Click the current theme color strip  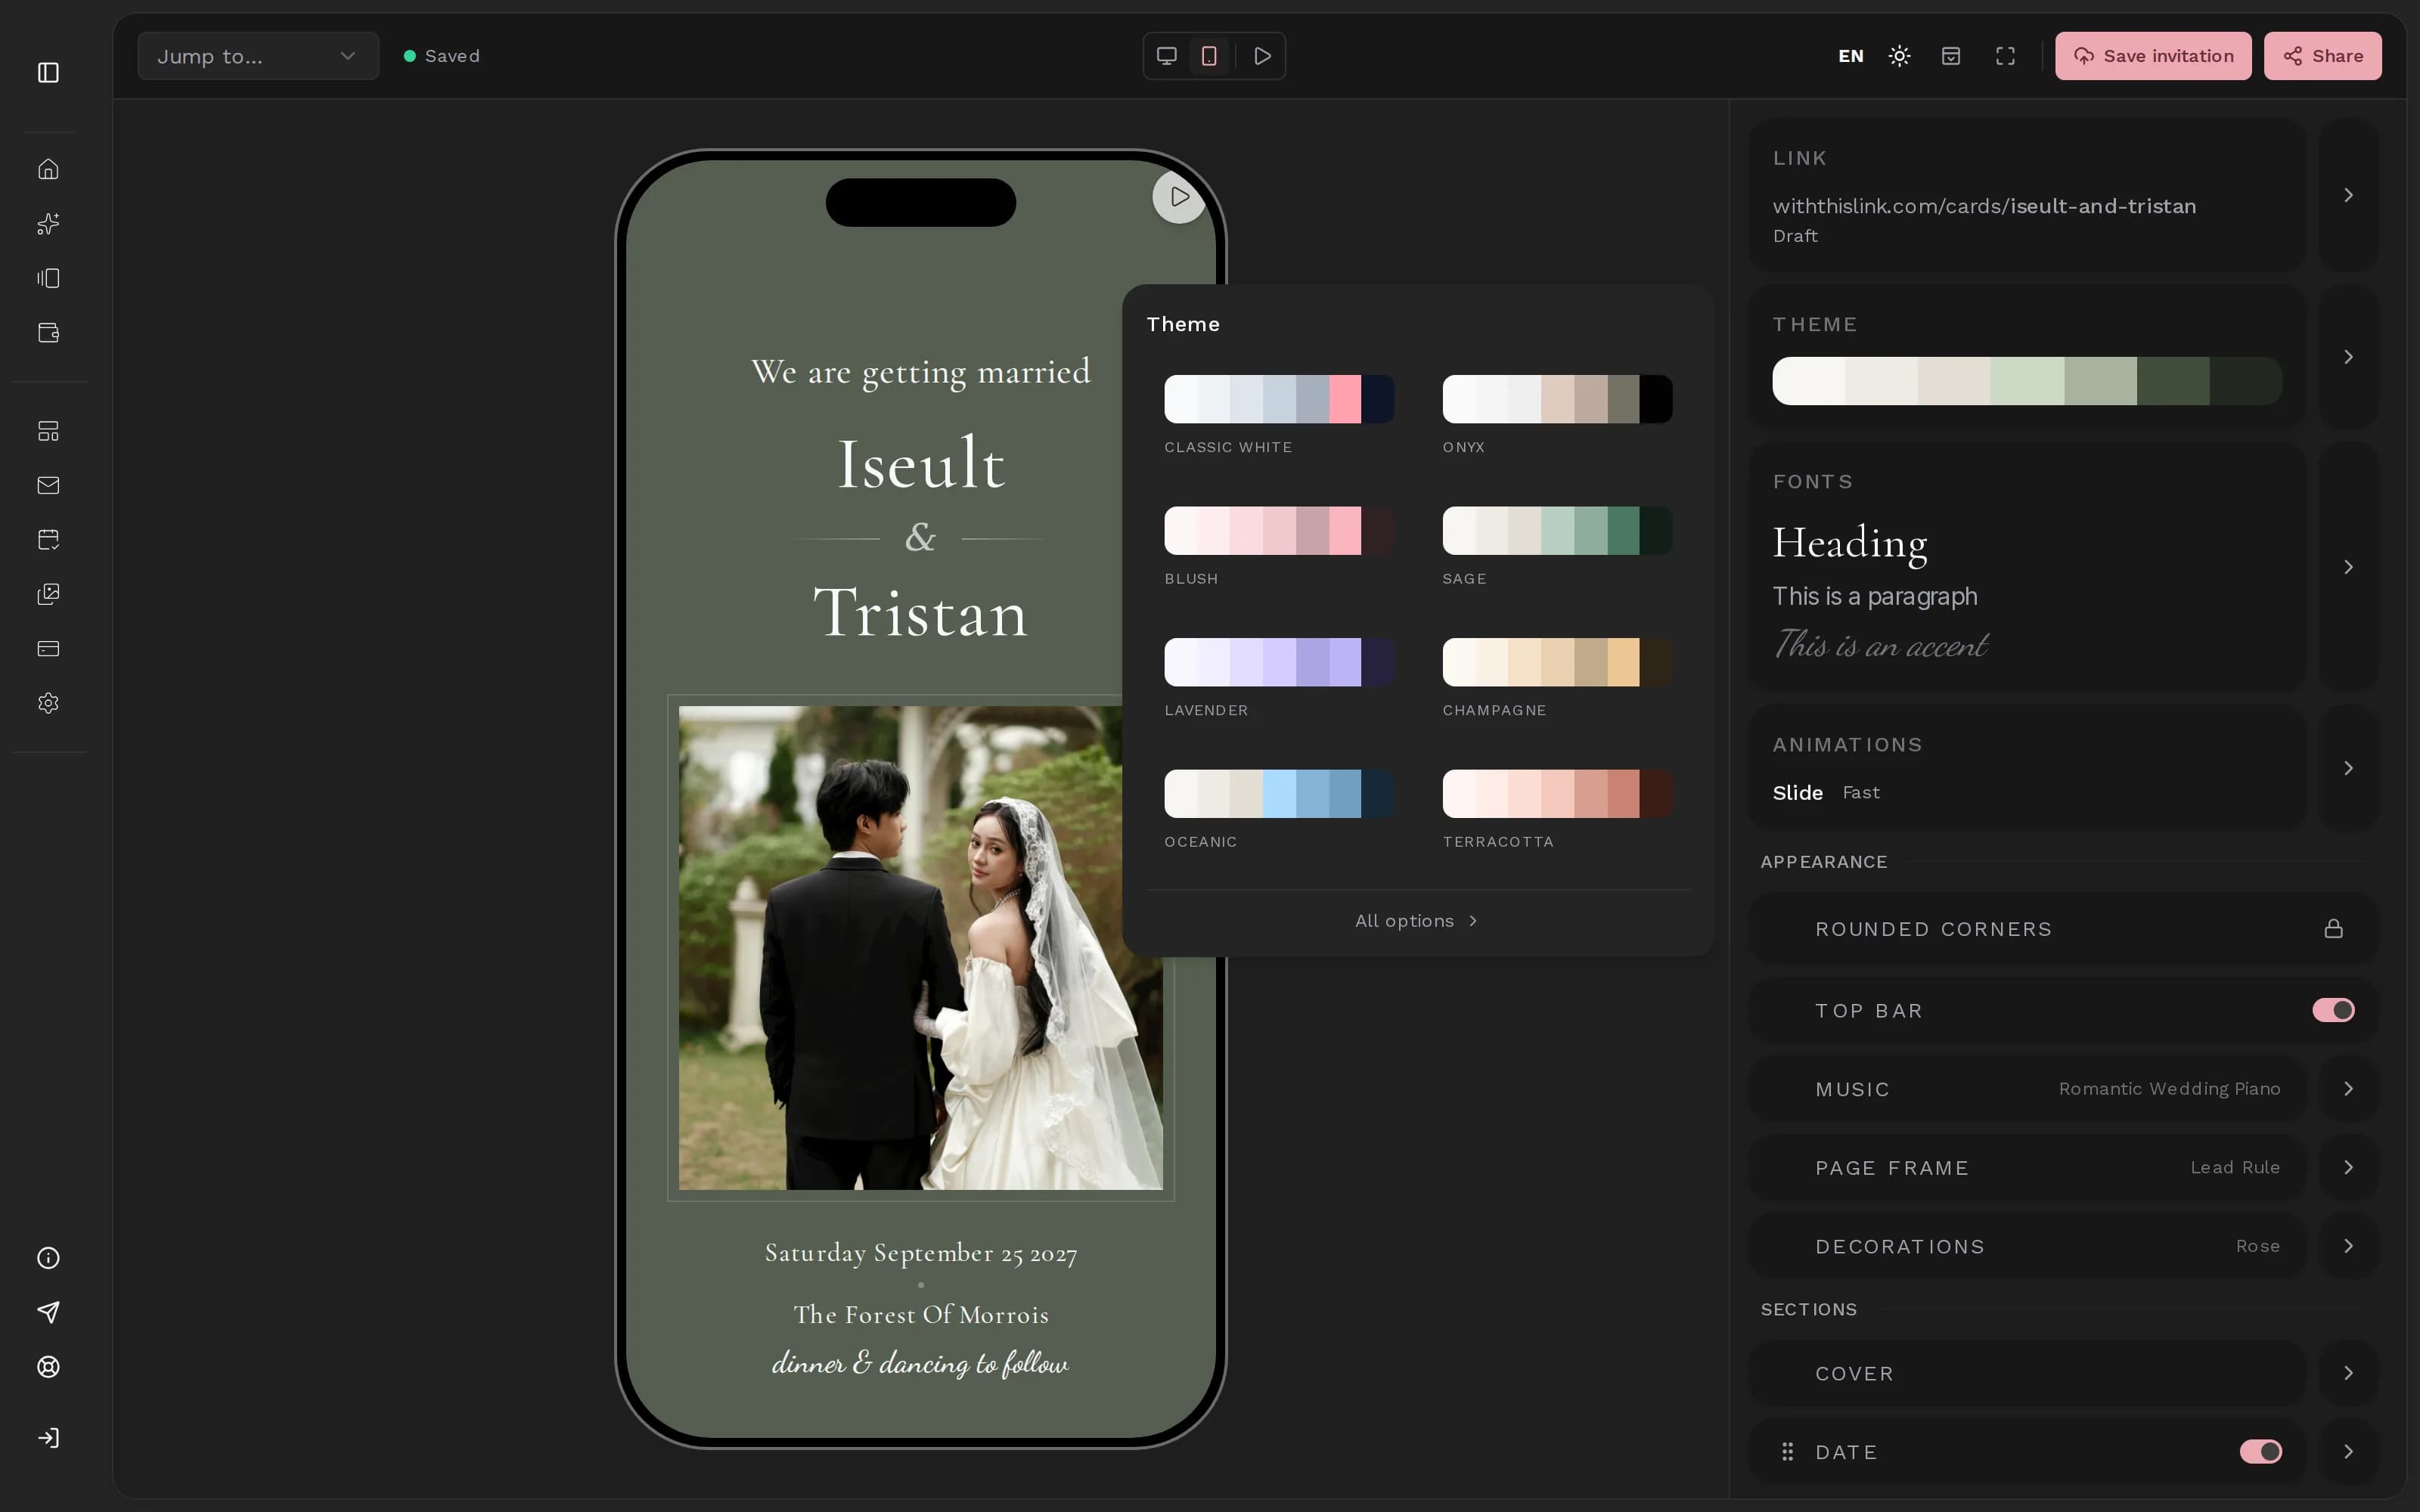click(2027, 381)
